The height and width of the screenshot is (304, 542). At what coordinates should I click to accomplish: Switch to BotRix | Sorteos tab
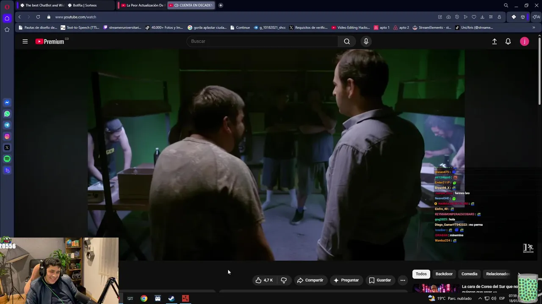coord(90,5)
